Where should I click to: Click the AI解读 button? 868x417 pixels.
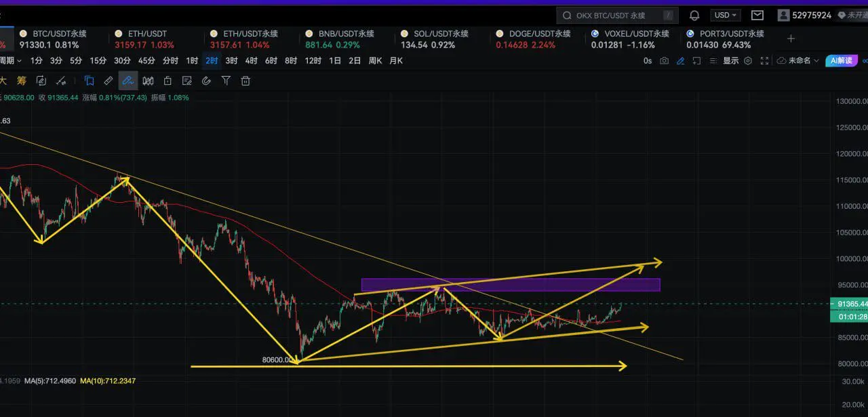tap(841, 60)
